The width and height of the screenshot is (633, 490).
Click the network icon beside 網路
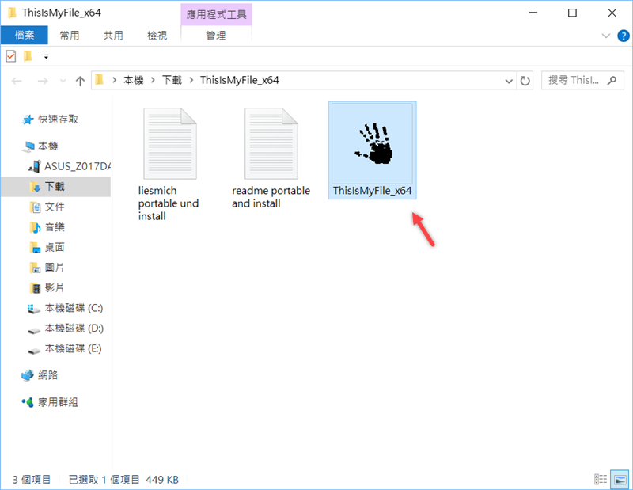click(28, 375)
